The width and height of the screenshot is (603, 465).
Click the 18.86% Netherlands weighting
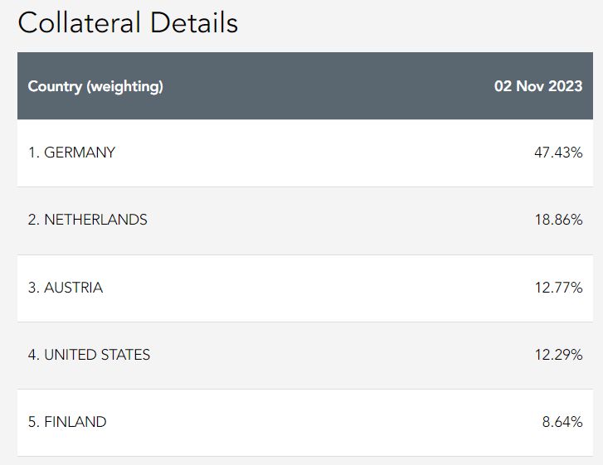558,220
